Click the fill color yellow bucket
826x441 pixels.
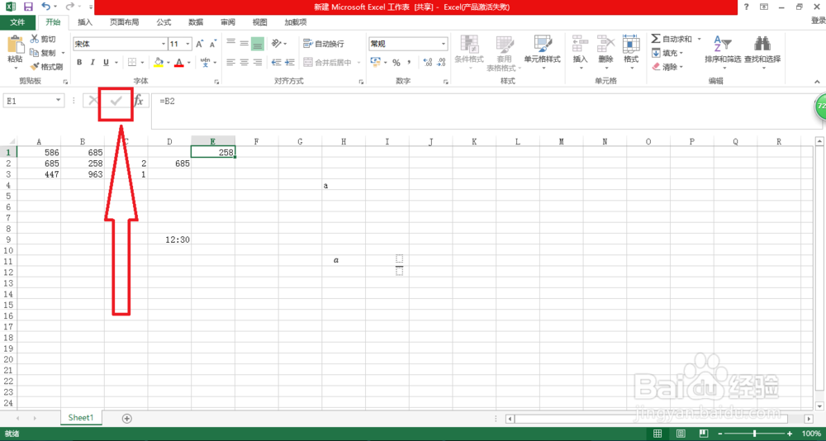pyautogui.click(x=158, y=62)
